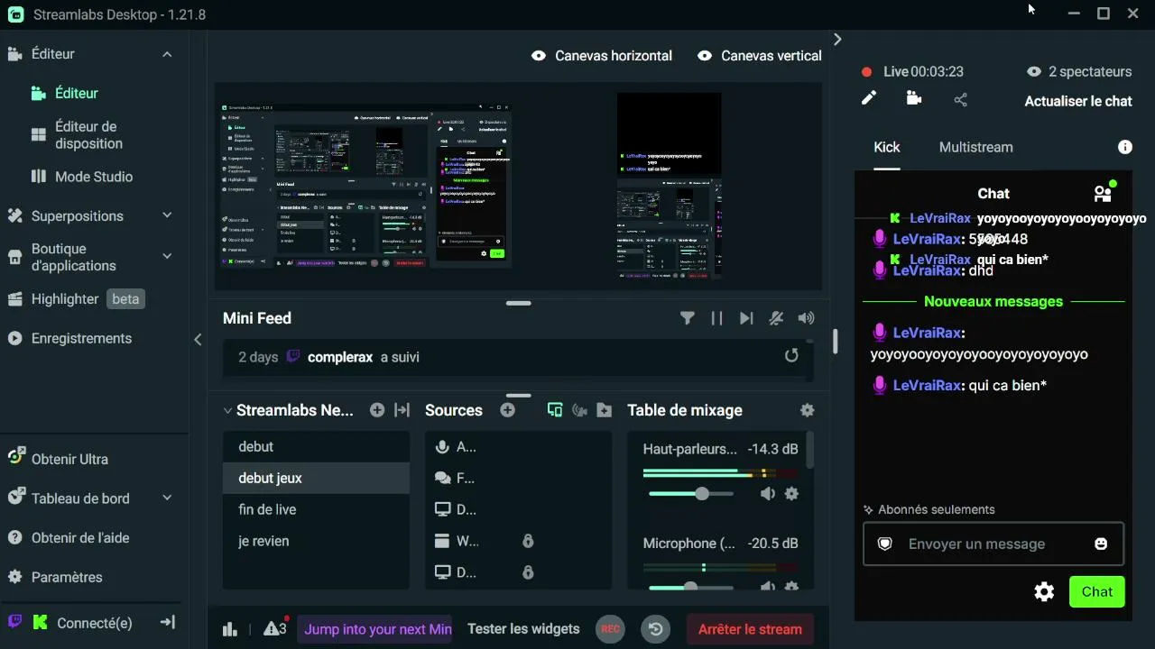Viewport: 1155px width, 649px height.
Task: Switch to the Multistream tab
Action: pos(975,147)
